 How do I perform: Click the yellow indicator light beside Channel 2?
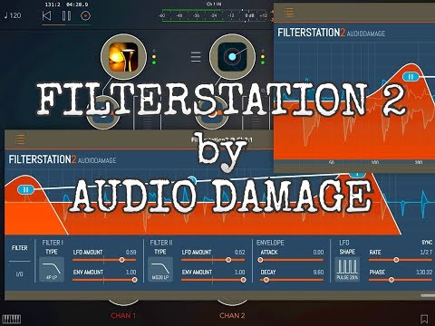pyautogui.click(x=263, y=57)
